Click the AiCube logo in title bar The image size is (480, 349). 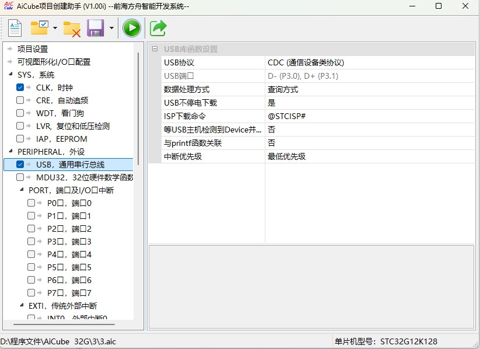[8, 6]
